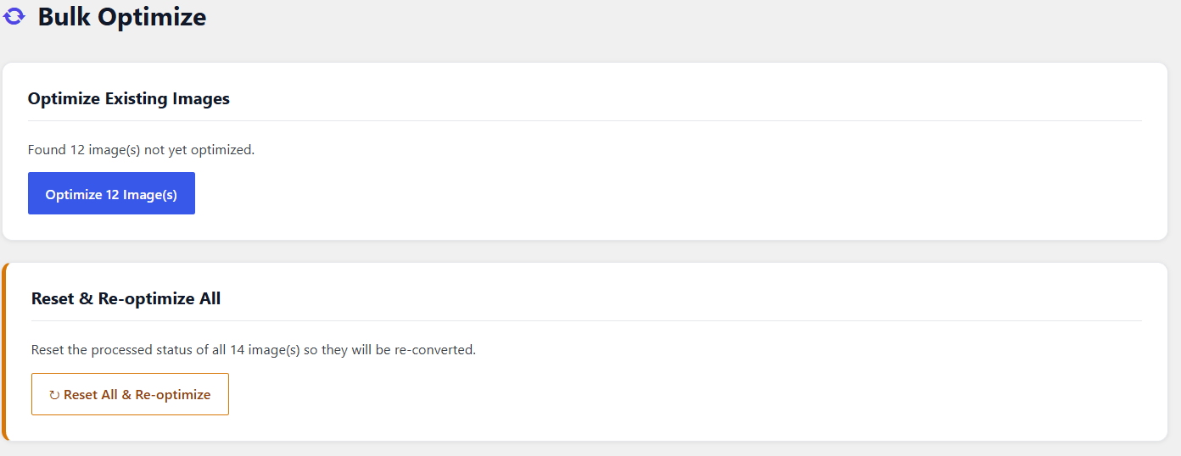Click the Optimize 12 Image(s) button
The image size is (1181, 456).
coord(111,193)
